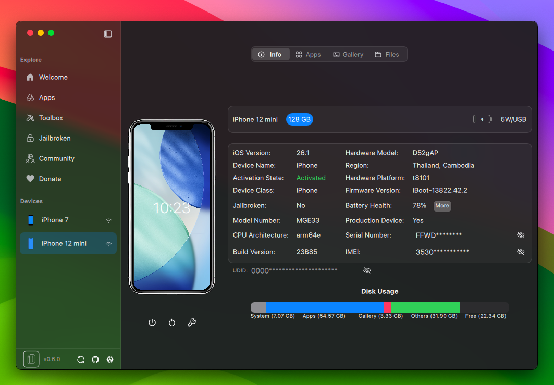Click the System segment of disk usage bar
The height and width of the screenshot is (385, 554).
(258, 307)
